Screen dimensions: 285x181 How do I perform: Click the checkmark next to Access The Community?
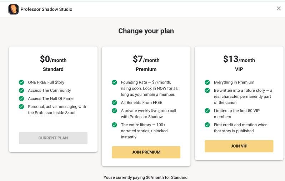(21, 90)
